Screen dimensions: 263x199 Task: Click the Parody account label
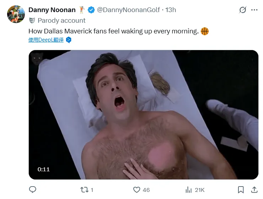tap(61, 21)
